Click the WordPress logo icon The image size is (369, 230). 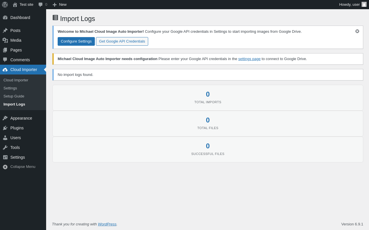[5, 5]
